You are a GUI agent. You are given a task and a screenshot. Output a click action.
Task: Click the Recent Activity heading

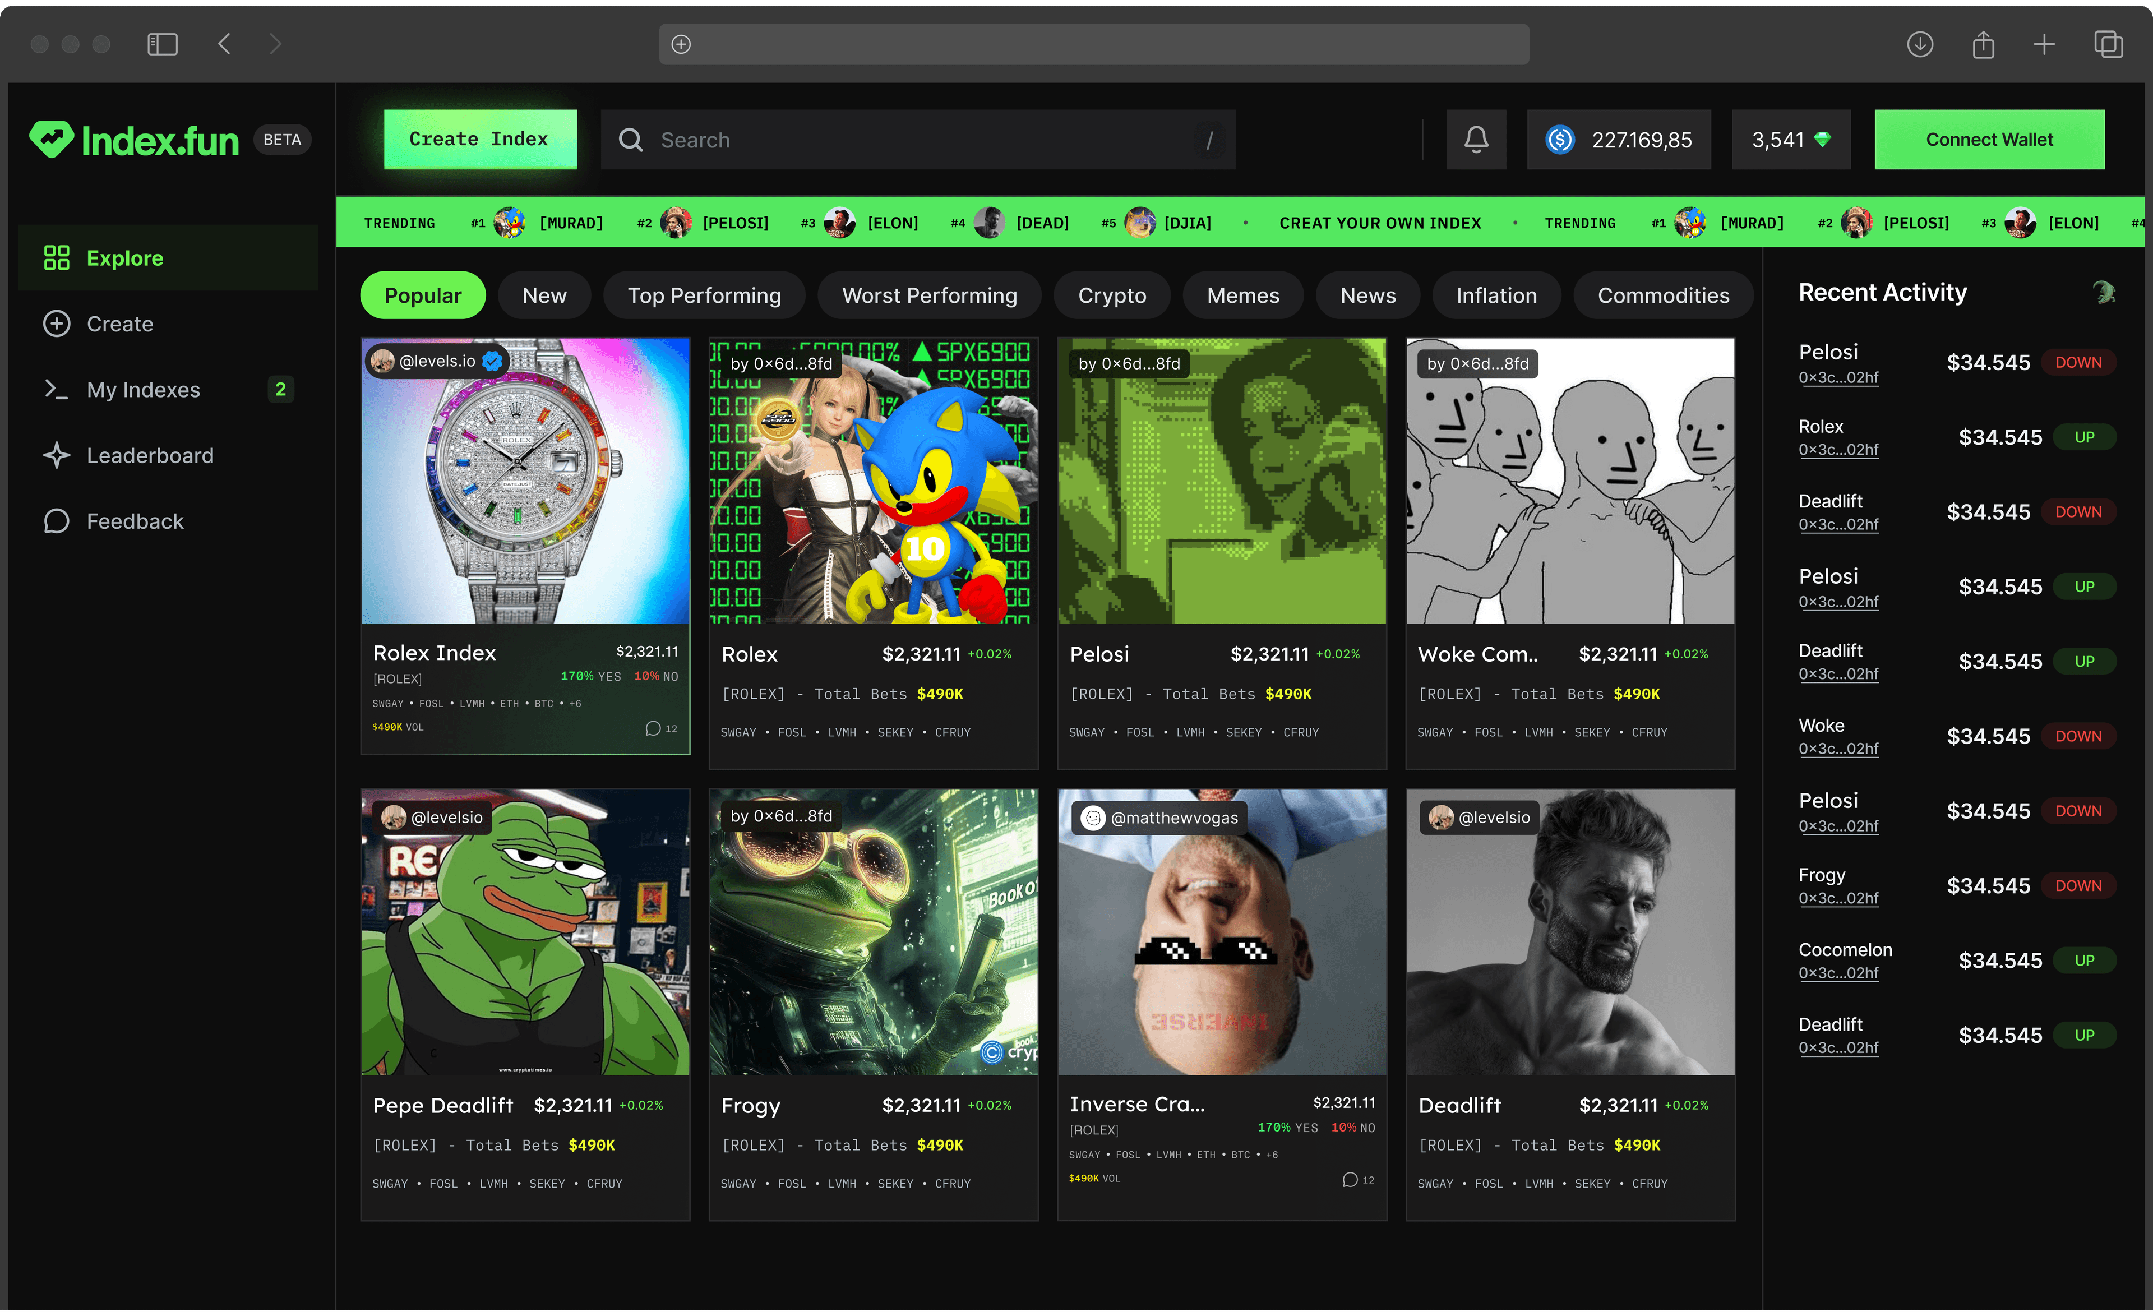coord(1882,292)
